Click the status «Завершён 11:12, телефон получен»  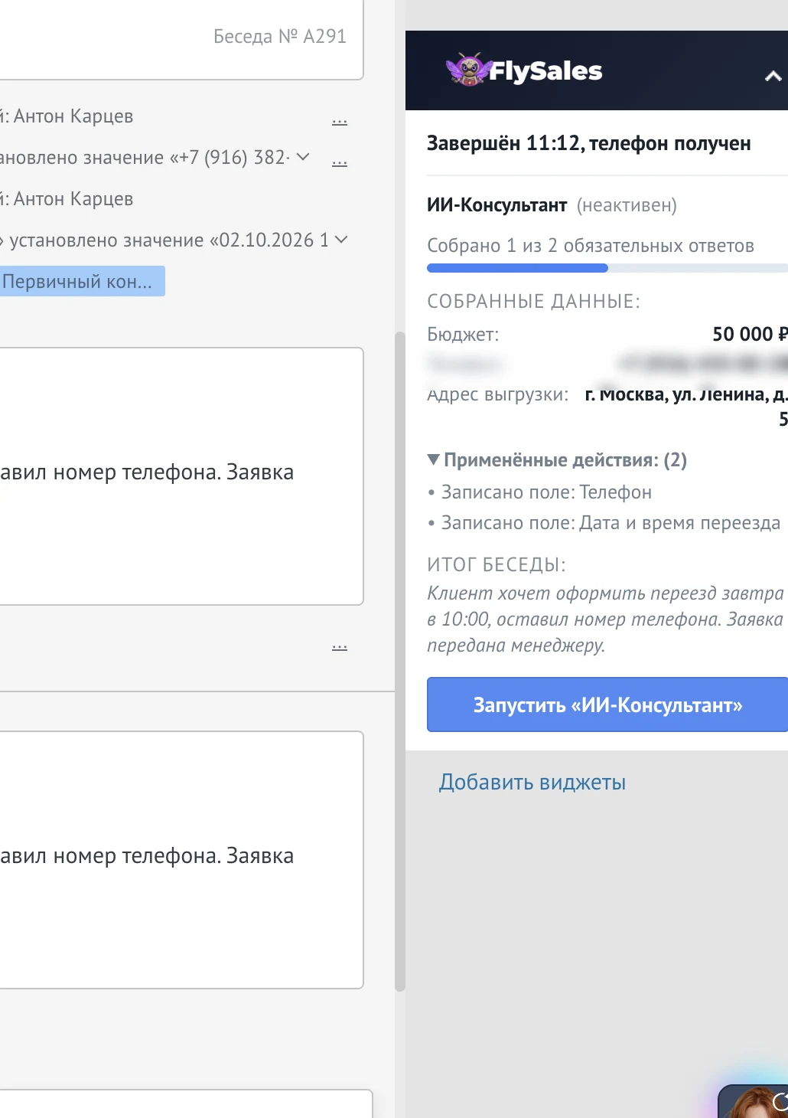(x=589, y=143)
